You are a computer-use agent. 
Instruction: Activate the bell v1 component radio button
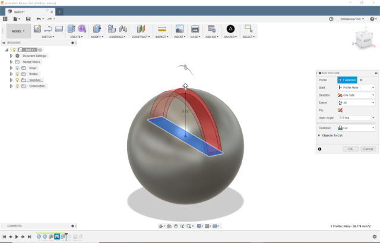pyautogui.click(x=40, y=50)
